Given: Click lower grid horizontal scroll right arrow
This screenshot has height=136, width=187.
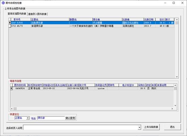Looking at the screenshot, I should pyautogui.click(x=172, y=109).
